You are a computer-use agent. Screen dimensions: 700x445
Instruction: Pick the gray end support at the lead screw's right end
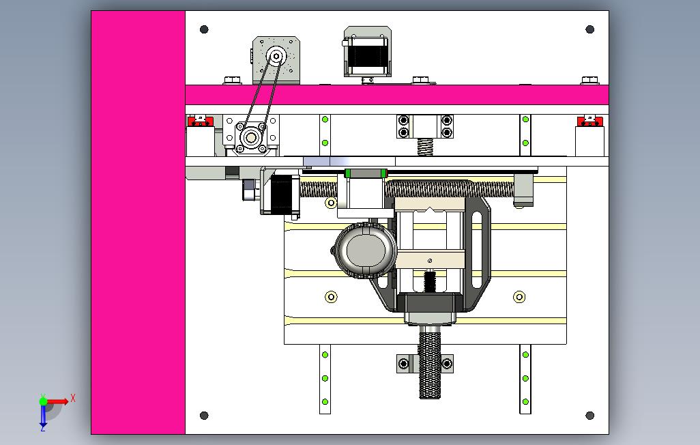point(523,191)
